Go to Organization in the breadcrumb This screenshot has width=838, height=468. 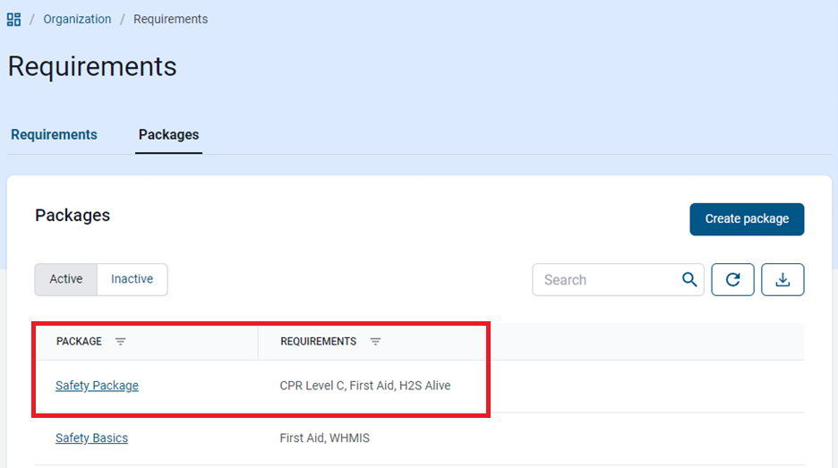(x=77, y=19)
